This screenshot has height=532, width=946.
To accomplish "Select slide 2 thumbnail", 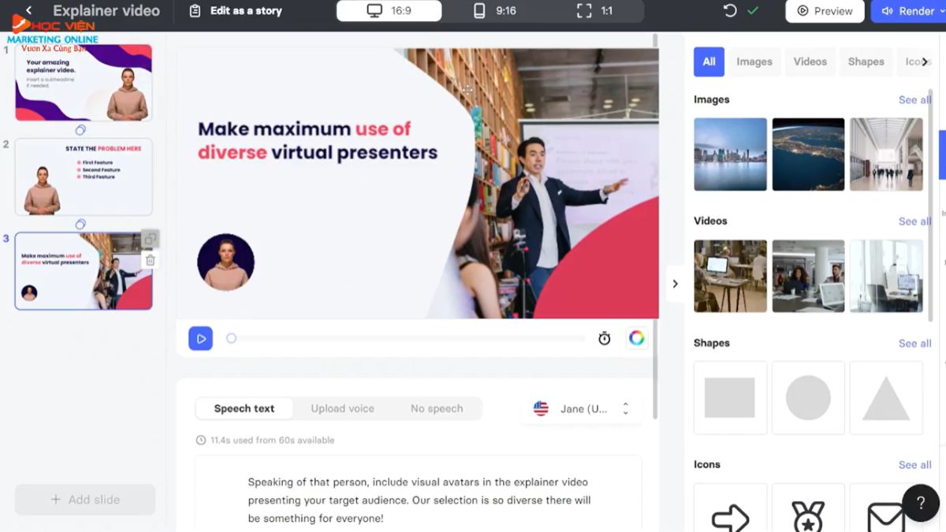I will pos(84,177).
